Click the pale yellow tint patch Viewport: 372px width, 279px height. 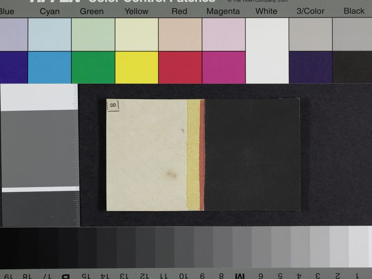tap(137, 35)
